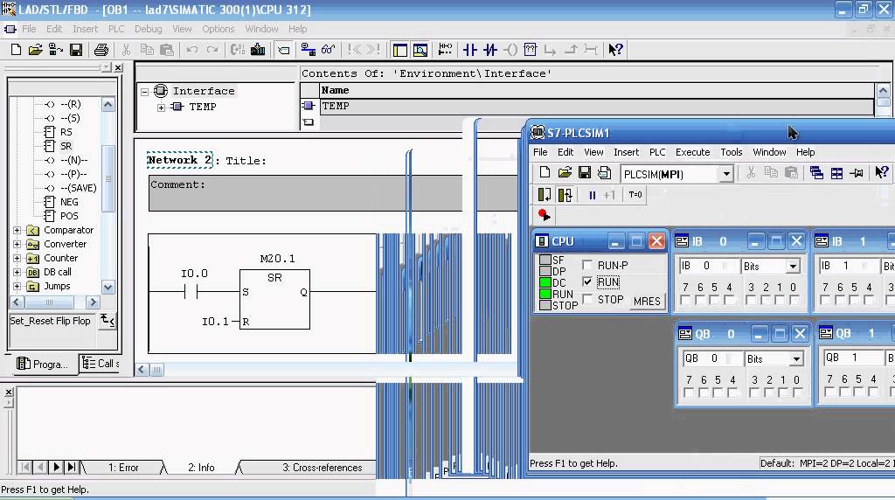Screen dimensions: 895x500
Task: Click MRES button in CPU window
Action: (x=647, y=301)
